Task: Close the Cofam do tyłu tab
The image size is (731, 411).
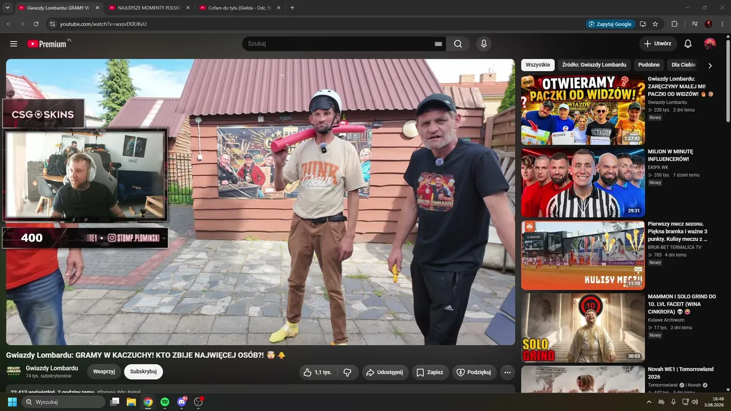Action: click(x=279, y=8)
